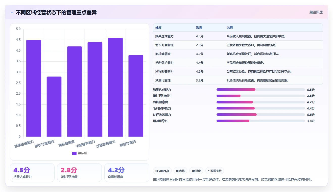
Task: Click the 5.0 y-axis label
Action: [18, 29]
